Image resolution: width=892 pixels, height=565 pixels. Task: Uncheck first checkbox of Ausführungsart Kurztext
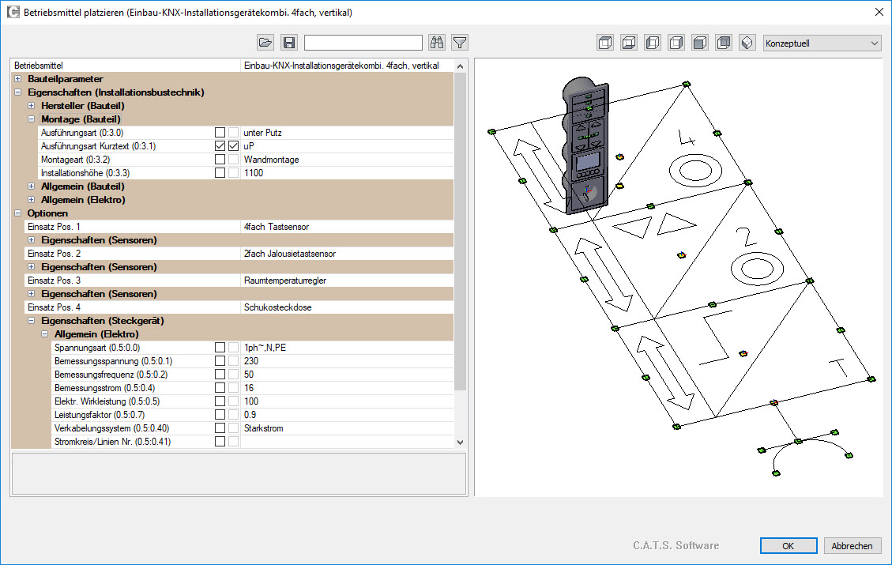[x=220, y=146]
